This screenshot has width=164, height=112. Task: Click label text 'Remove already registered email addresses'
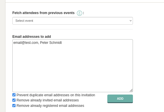click(x=50, y=106)
